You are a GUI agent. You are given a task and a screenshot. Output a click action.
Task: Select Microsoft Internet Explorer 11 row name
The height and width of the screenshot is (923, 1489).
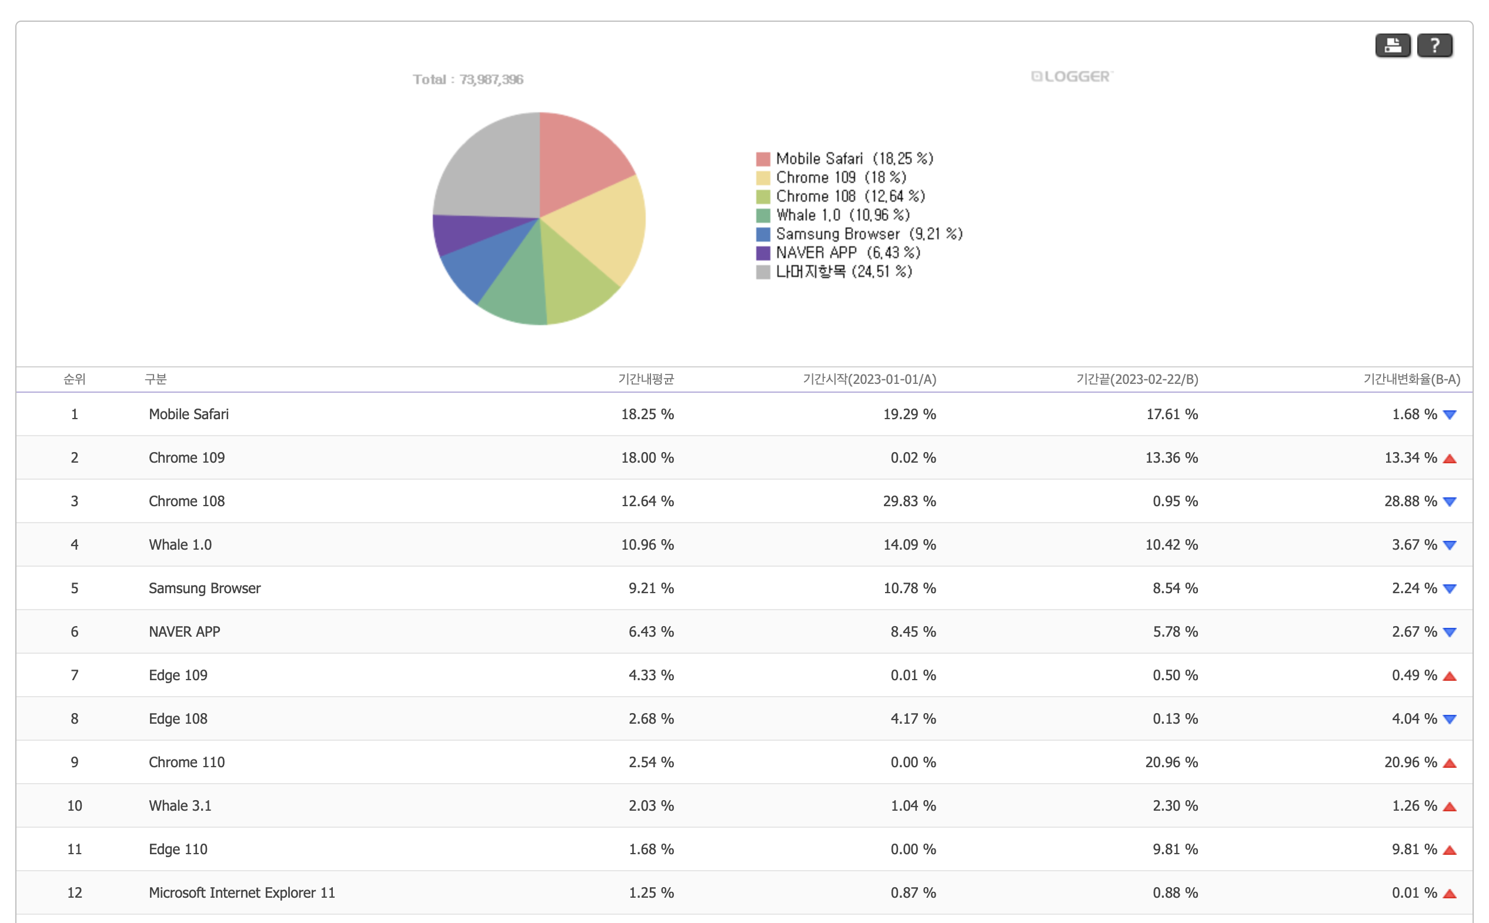pyautogui.click(x=242, y=892)
